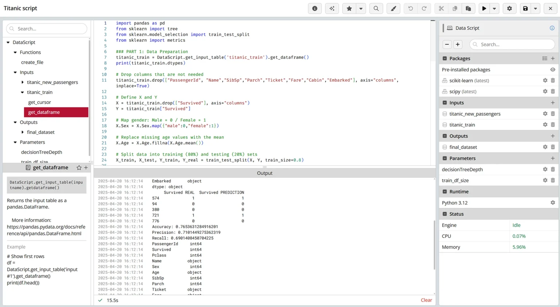The image size is (560, 307).
Task: Open the search magnifier in the toolbar
Action: pos(376,8)
